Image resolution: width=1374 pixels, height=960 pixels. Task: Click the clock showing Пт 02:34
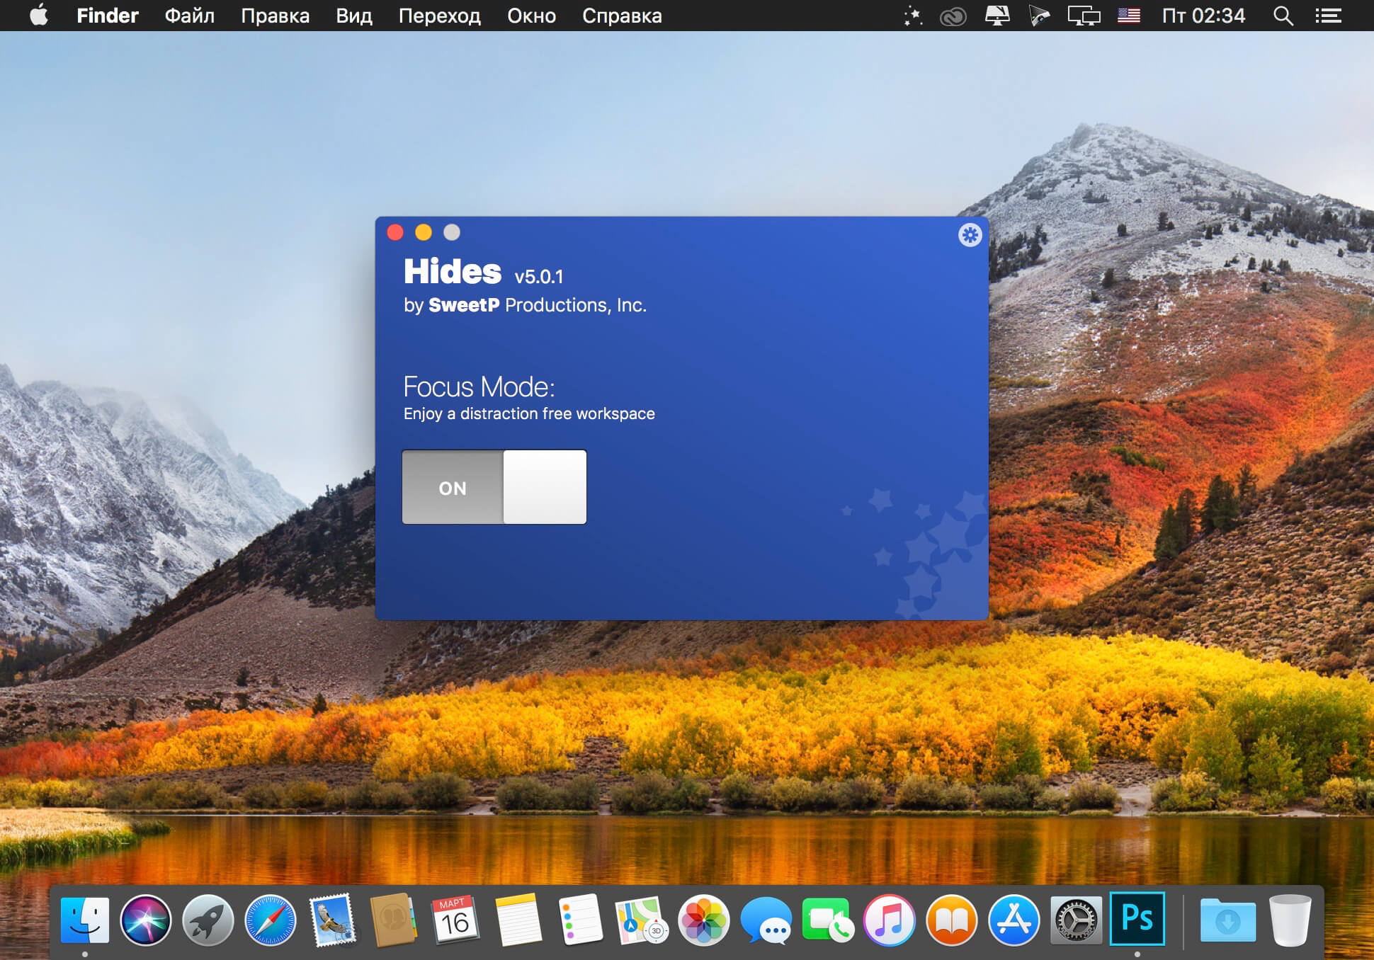1203,16
